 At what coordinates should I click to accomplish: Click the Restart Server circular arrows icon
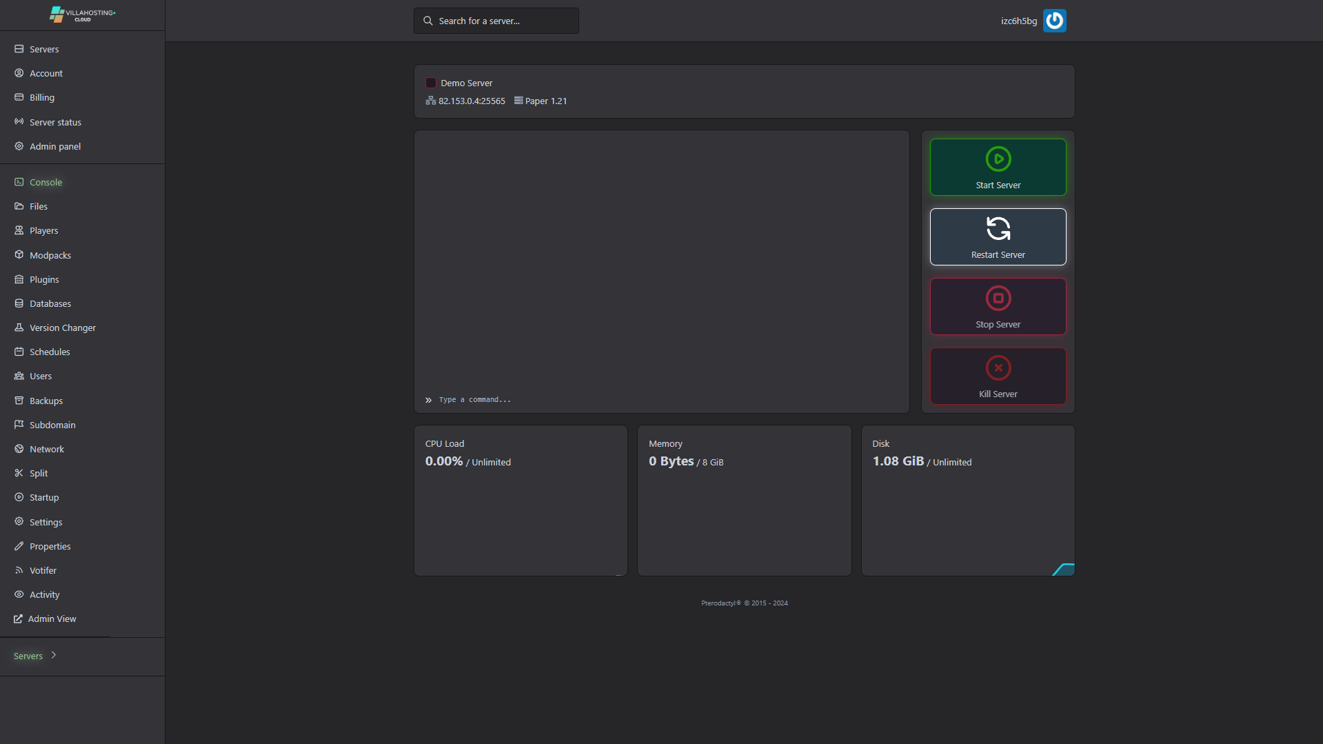(x=998, y=229)
